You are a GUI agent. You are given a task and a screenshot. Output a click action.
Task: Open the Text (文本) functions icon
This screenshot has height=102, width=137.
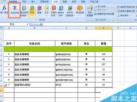click(47, 8)
